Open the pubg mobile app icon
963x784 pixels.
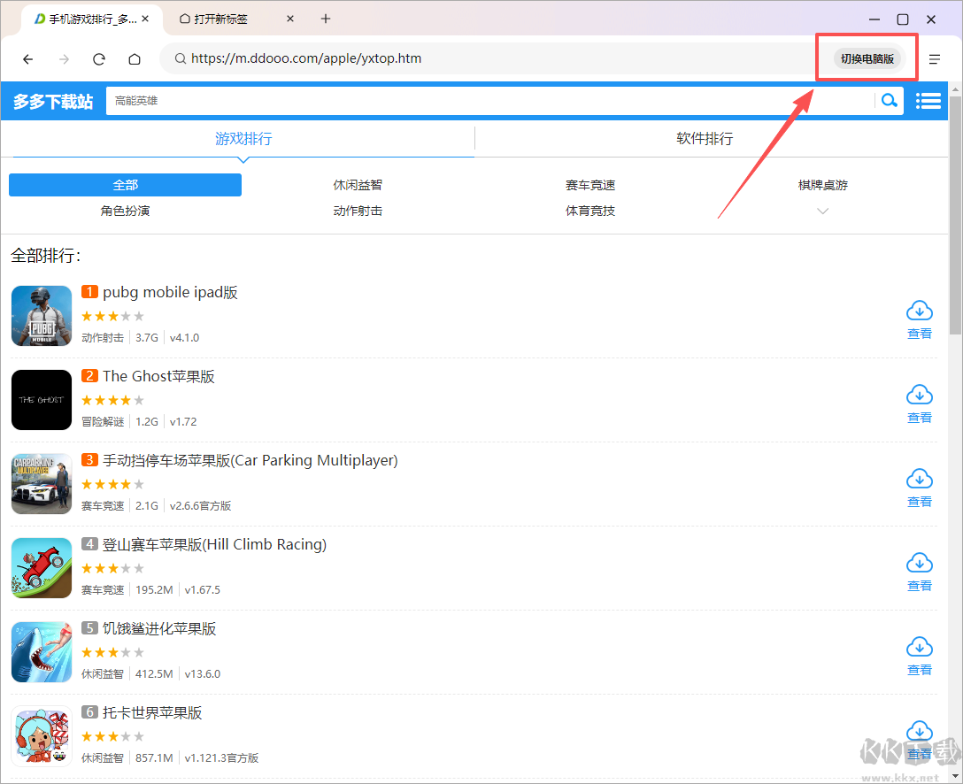click(x=42, y=316)
